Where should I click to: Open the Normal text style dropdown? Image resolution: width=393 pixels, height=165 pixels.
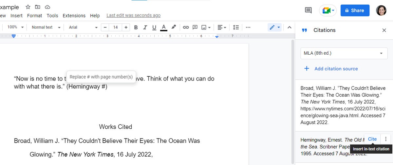46,27
